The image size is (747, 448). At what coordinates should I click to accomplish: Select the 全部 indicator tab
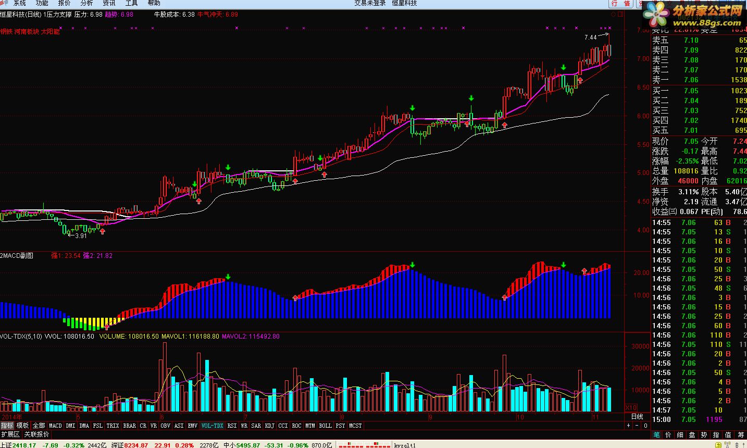point(39,426)
